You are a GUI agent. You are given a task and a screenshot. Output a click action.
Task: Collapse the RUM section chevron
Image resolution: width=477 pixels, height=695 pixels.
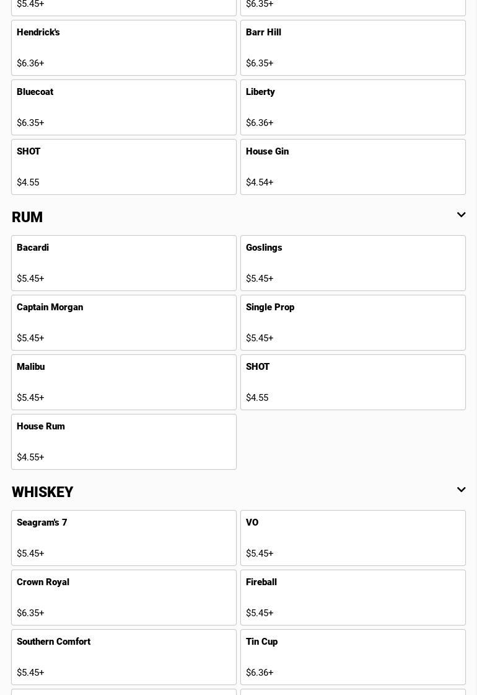point(461,215)
